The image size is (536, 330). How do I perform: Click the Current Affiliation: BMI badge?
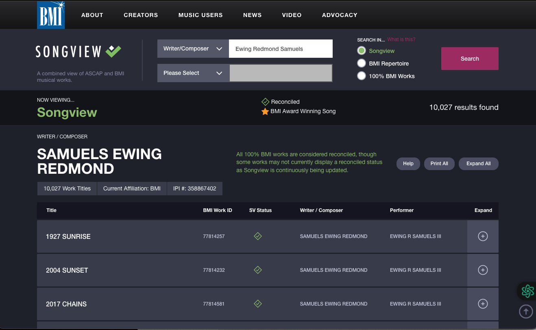click(132, 189)
